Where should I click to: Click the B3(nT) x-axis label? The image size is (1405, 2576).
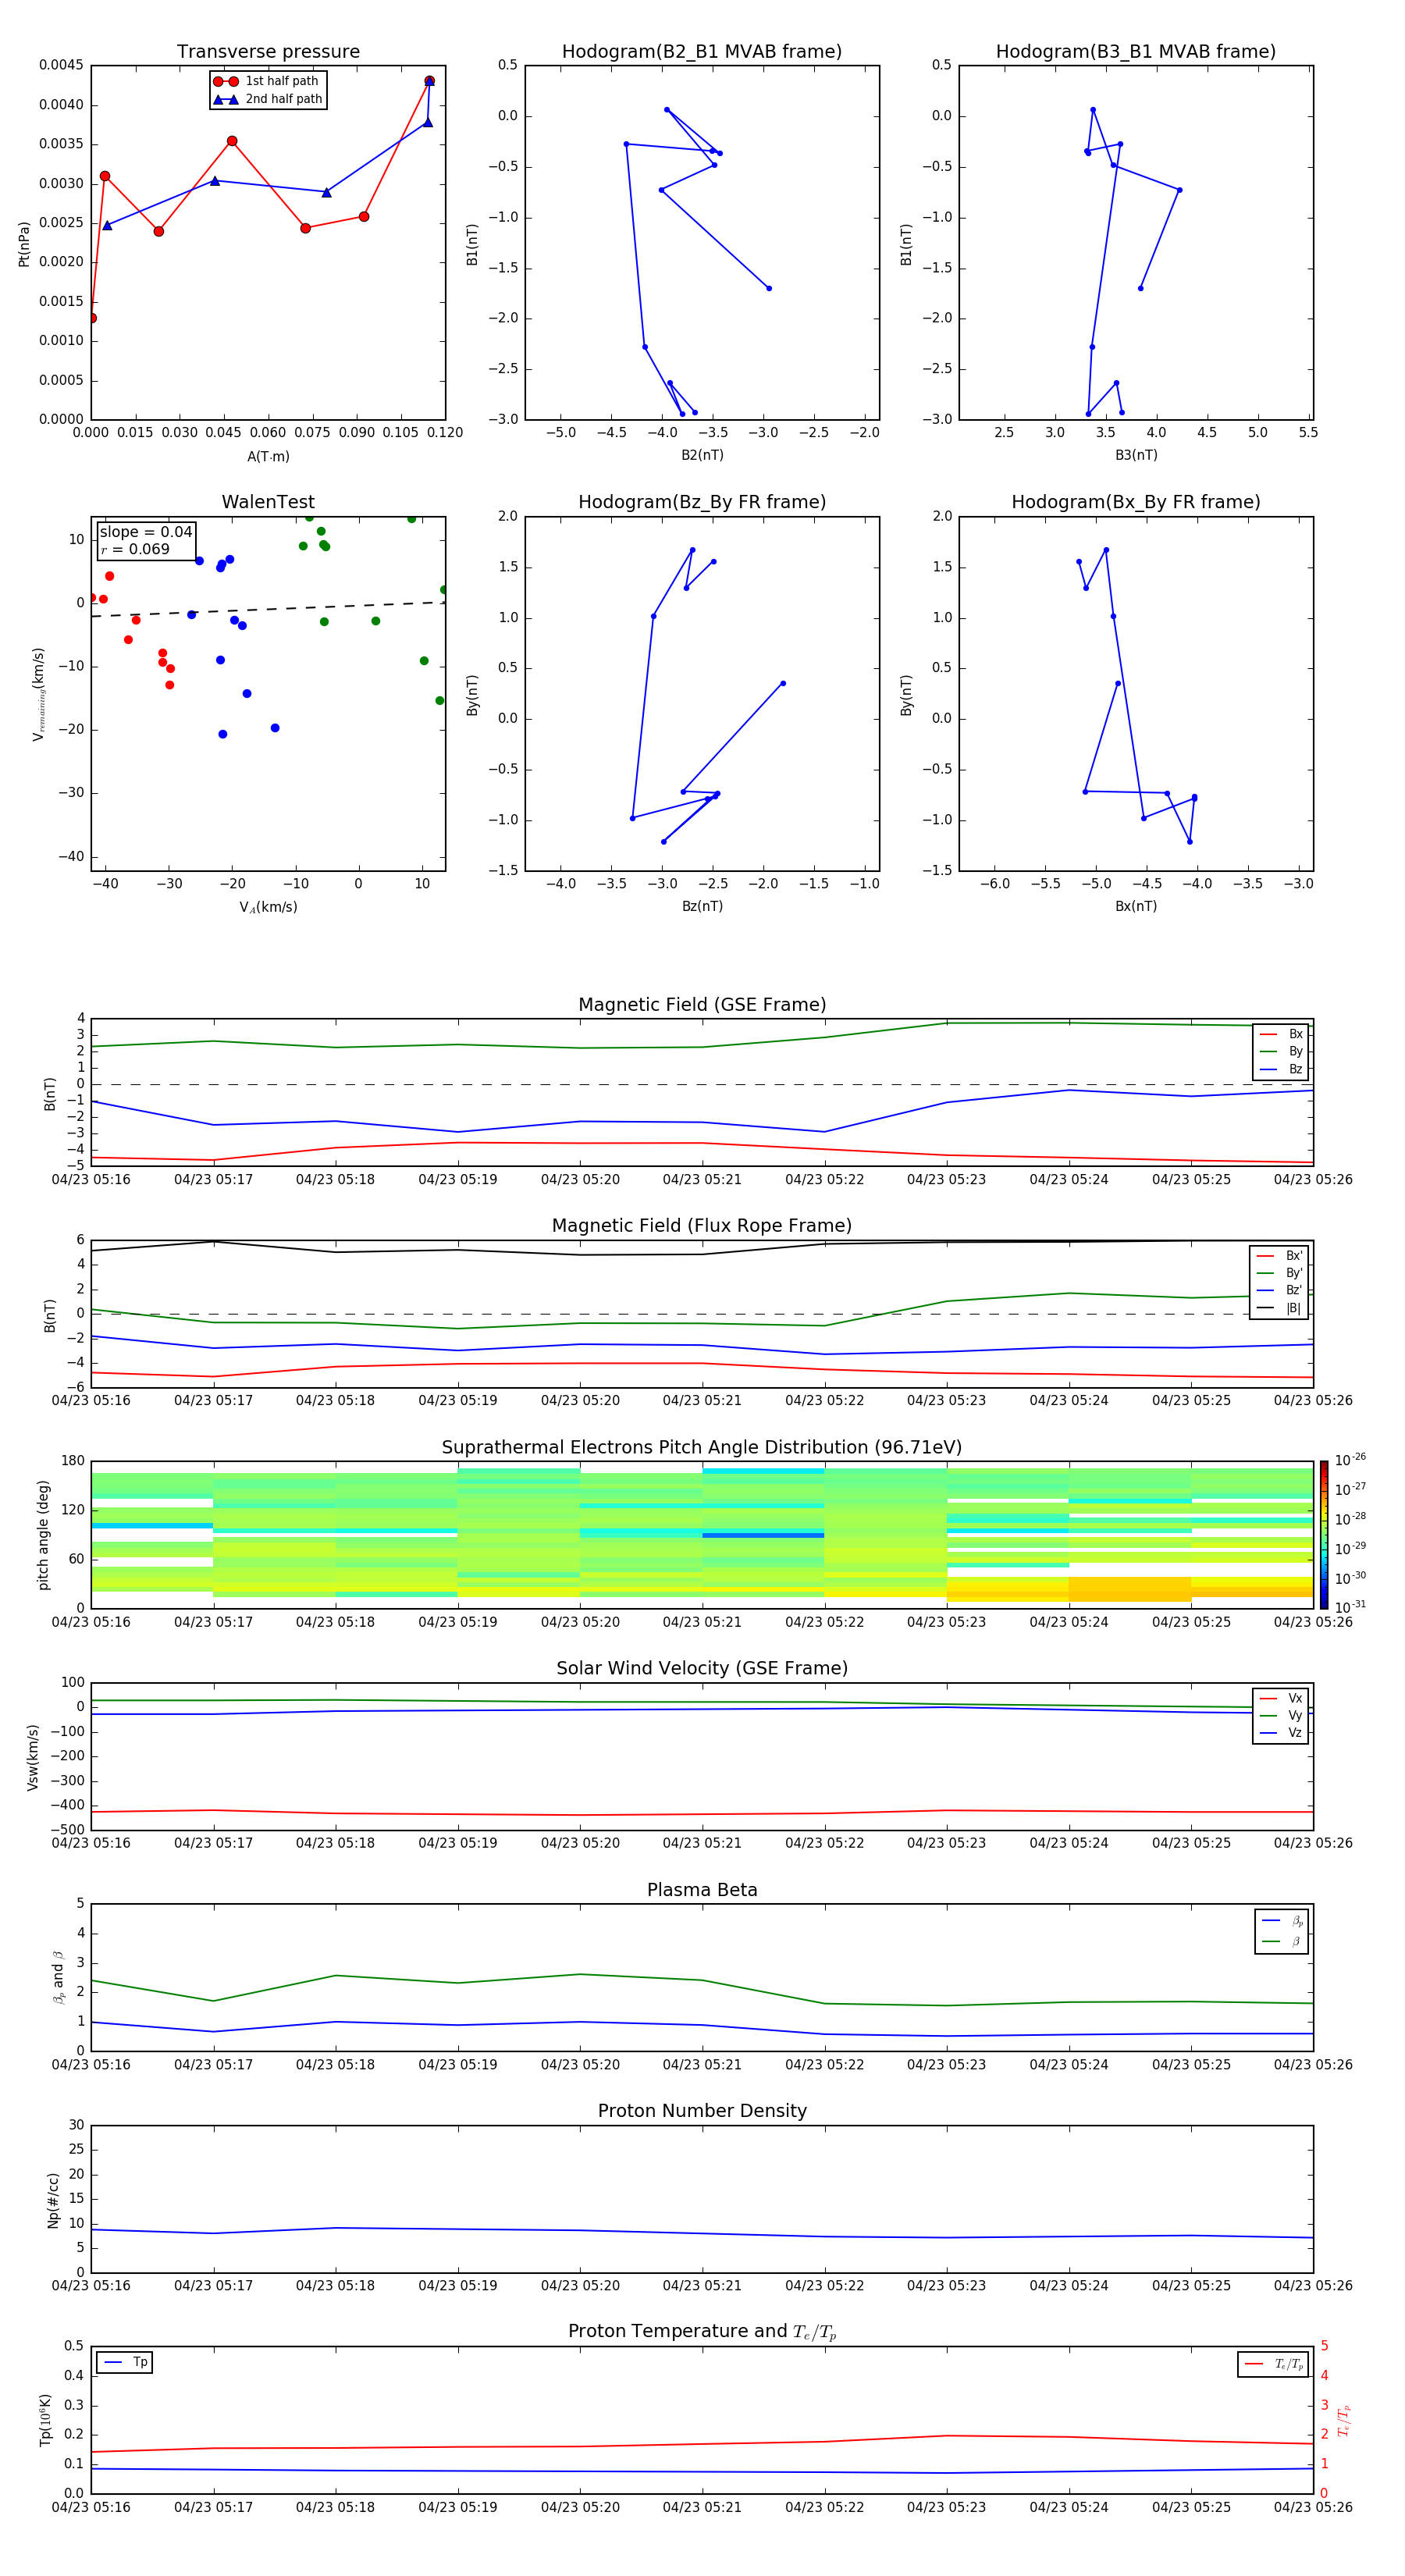(x=1136, y=455)
